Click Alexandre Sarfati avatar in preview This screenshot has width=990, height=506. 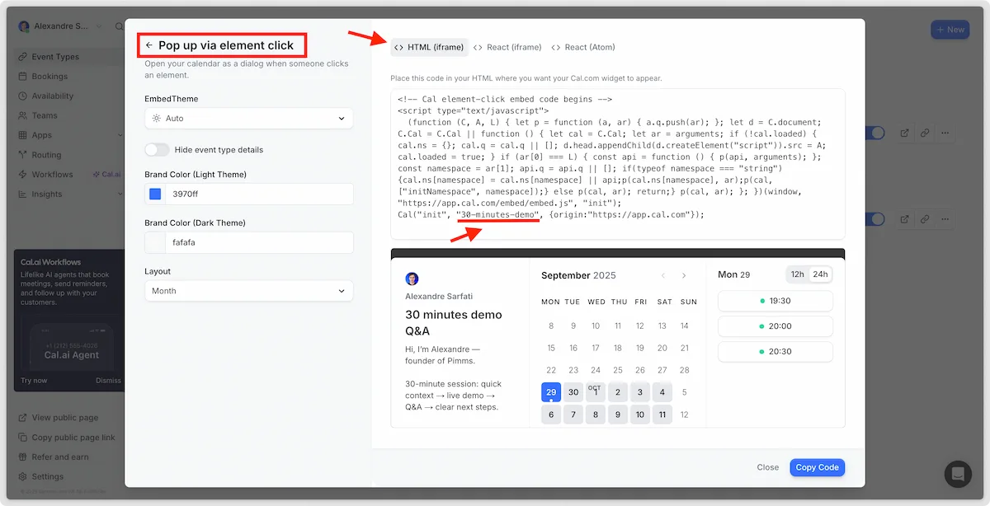click(x=412, y=279)
